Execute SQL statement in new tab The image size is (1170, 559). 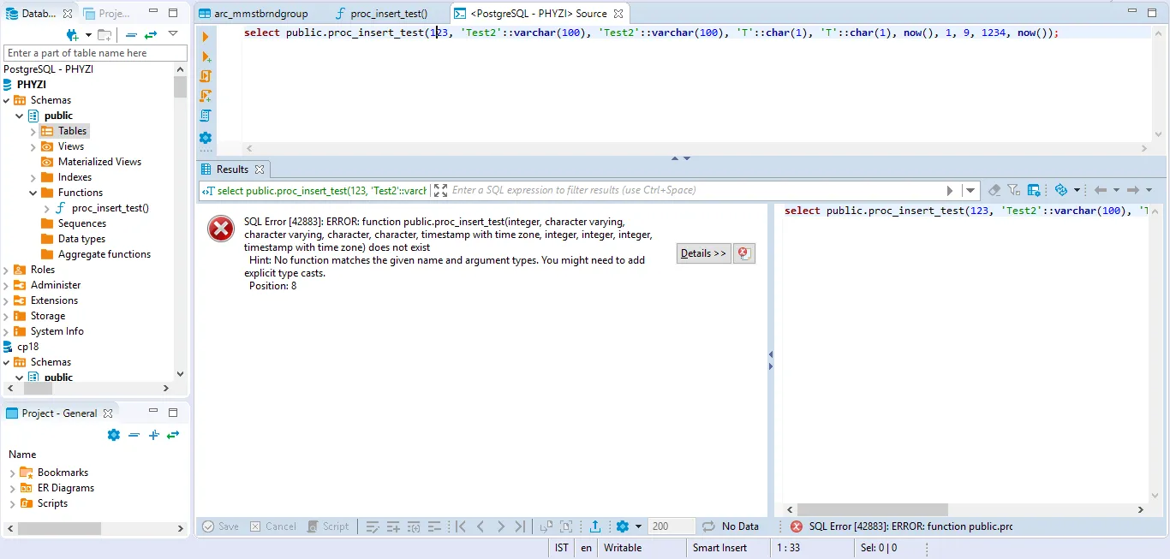206,56
